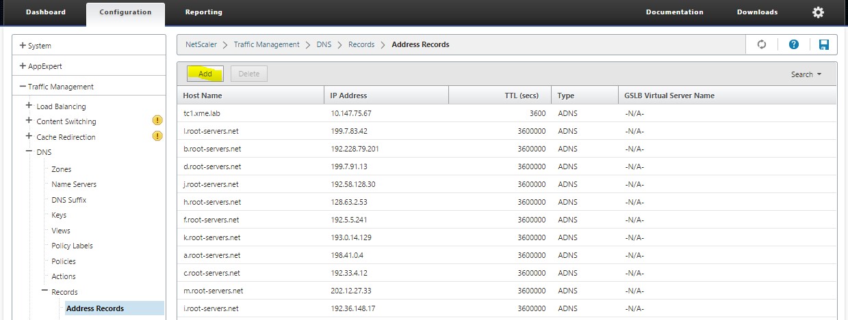Screen dimensions: 848x320
Task: Expand the System node
Action: pos(23,46)
